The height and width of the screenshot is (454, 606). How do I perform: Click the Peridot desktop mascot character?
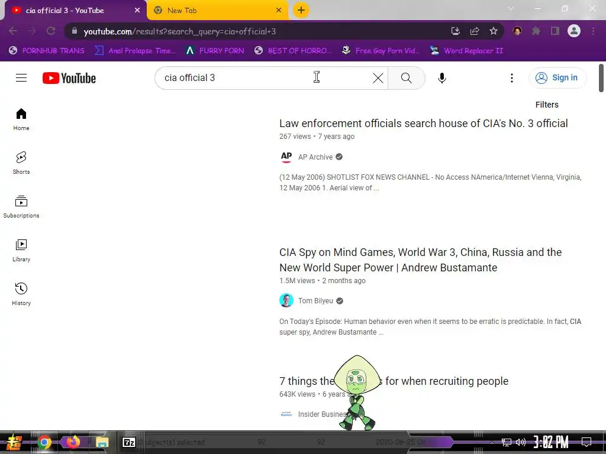357,393
